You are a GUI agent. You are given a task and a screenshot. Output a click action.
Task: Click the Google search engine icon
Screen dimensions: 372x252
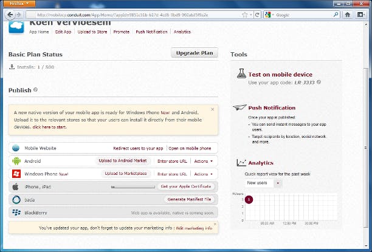coord(267,15)
